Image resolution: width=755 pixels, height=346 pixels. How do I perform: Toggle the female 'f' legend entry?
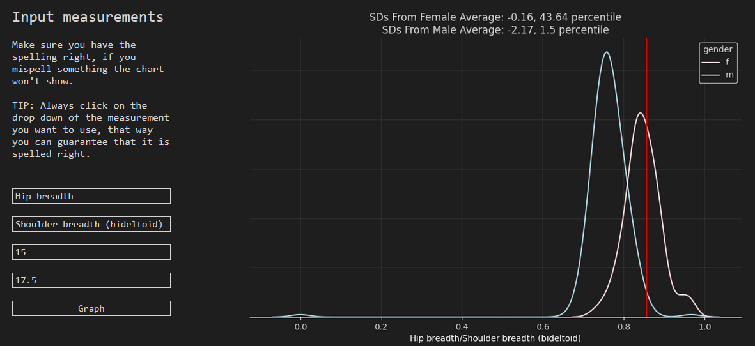717,62
